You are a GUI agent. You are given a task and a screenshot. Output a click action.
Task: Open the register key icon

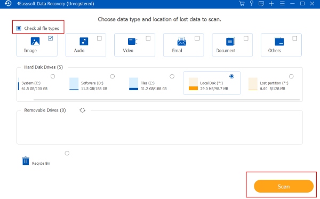pos(252,4)
